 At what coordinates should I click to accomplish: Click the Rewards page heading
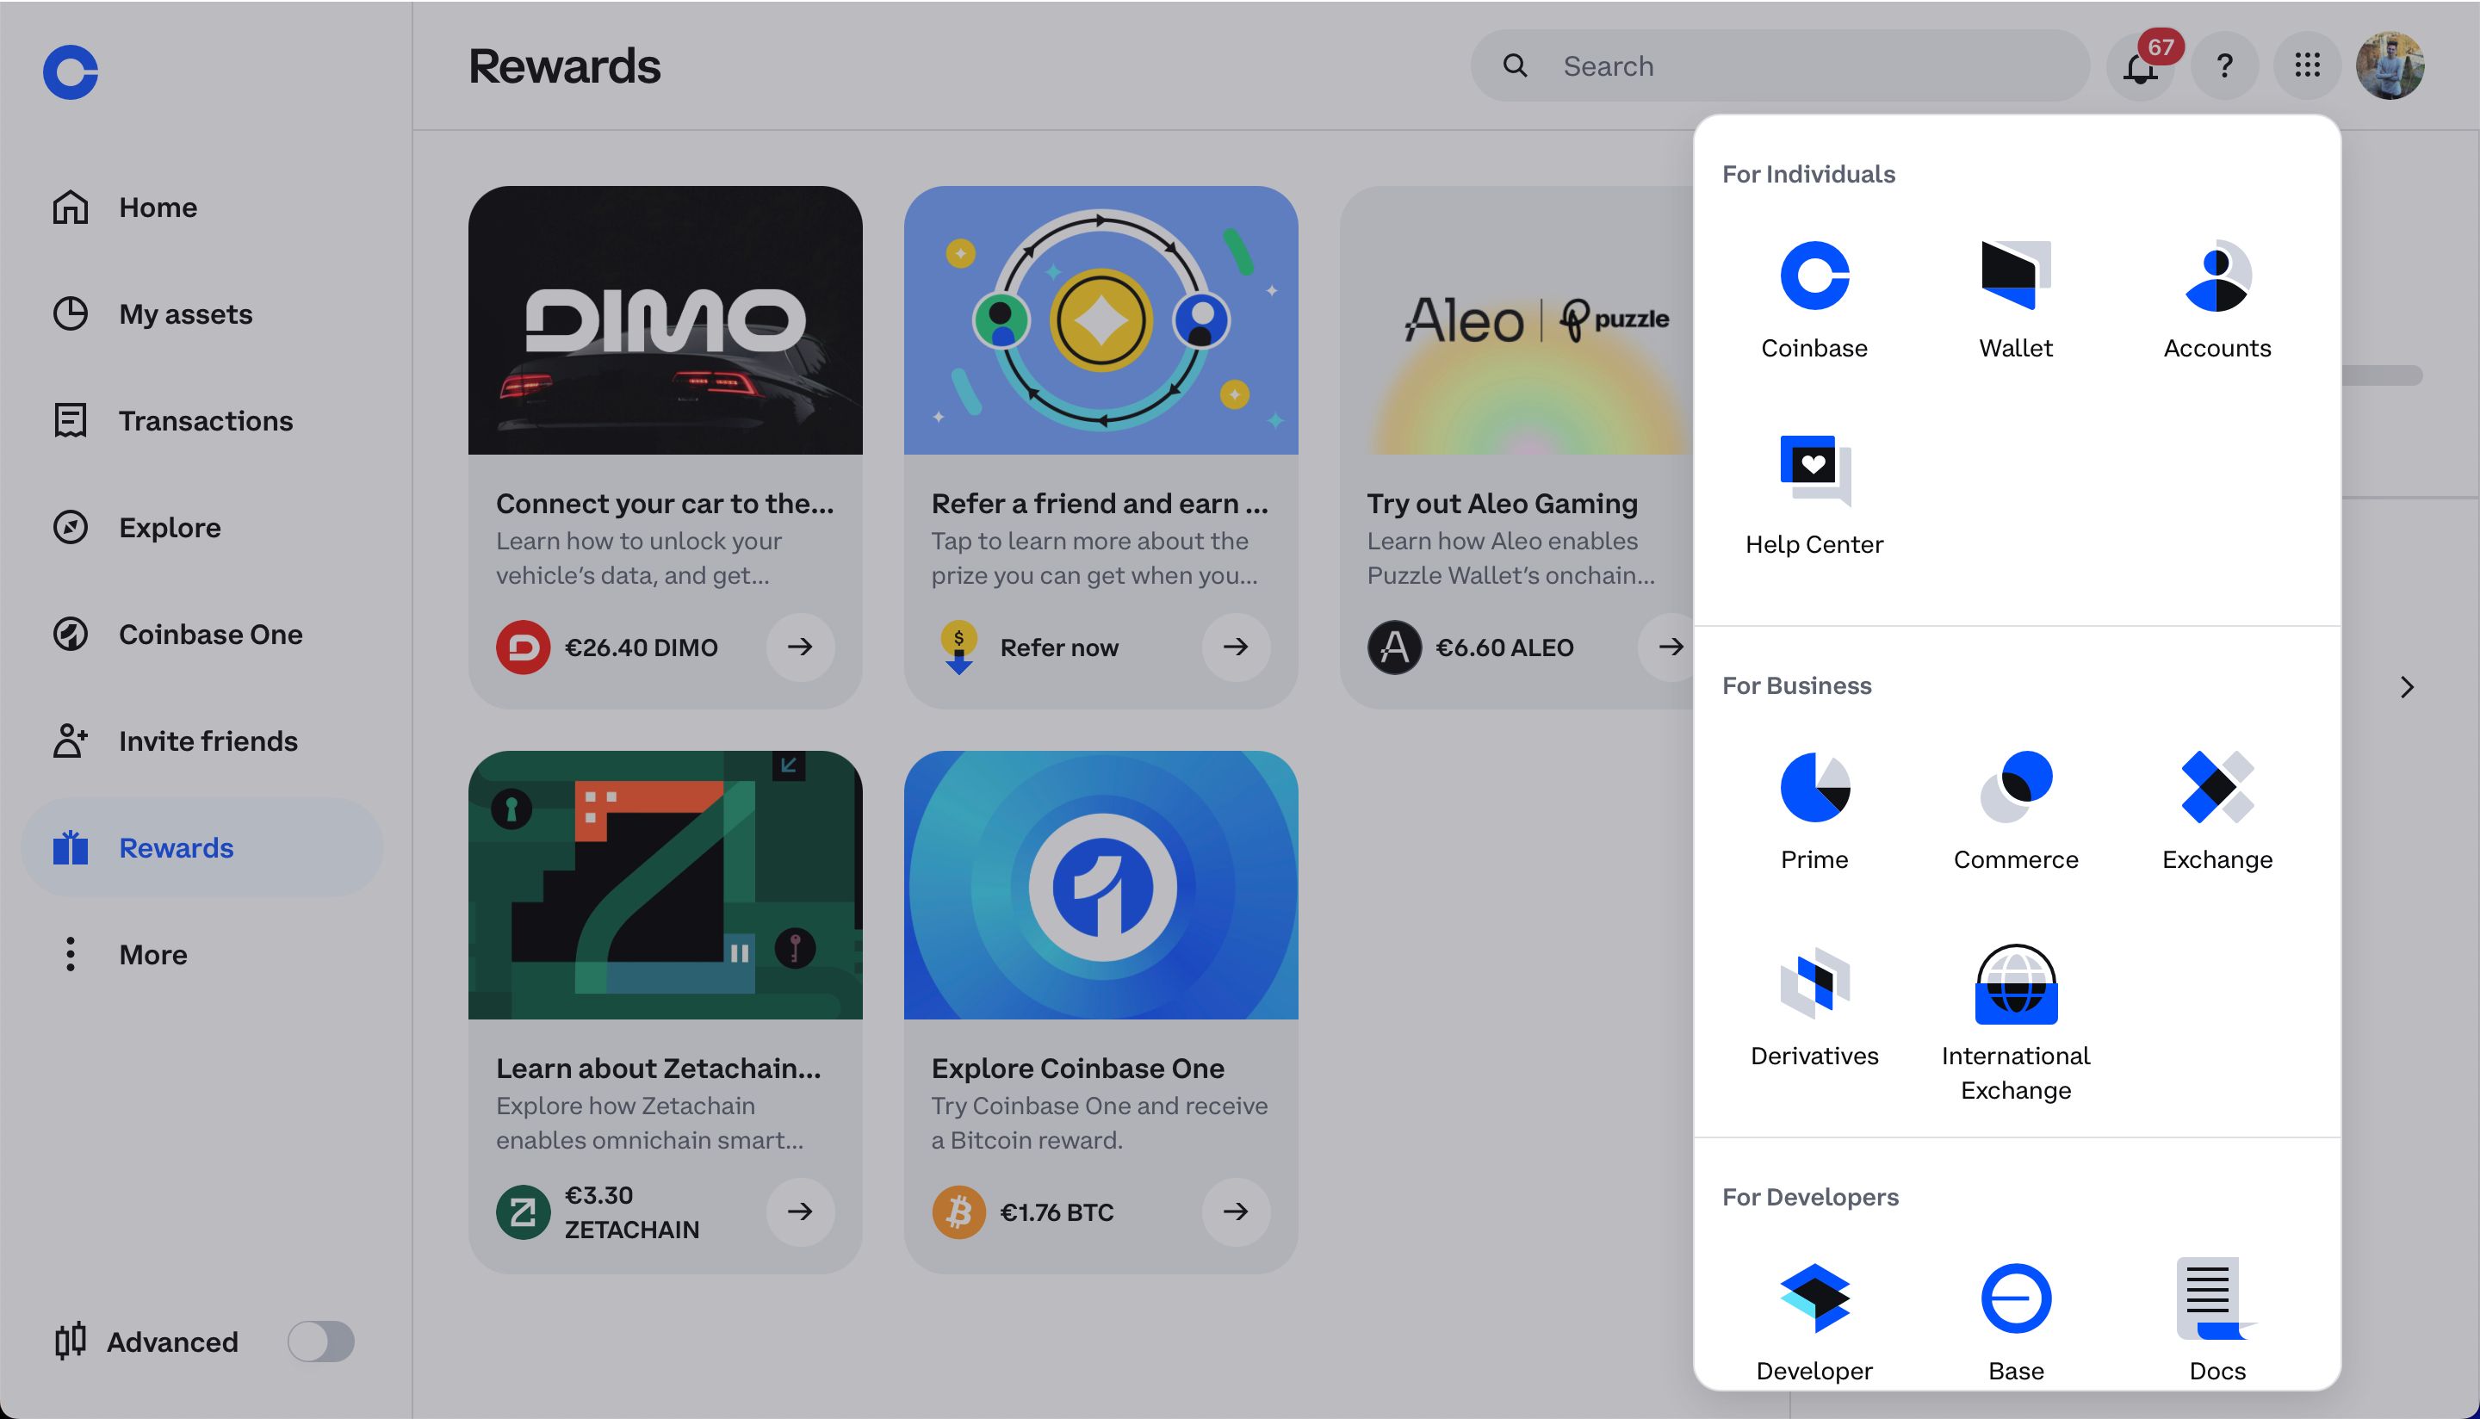click(564, 65)
